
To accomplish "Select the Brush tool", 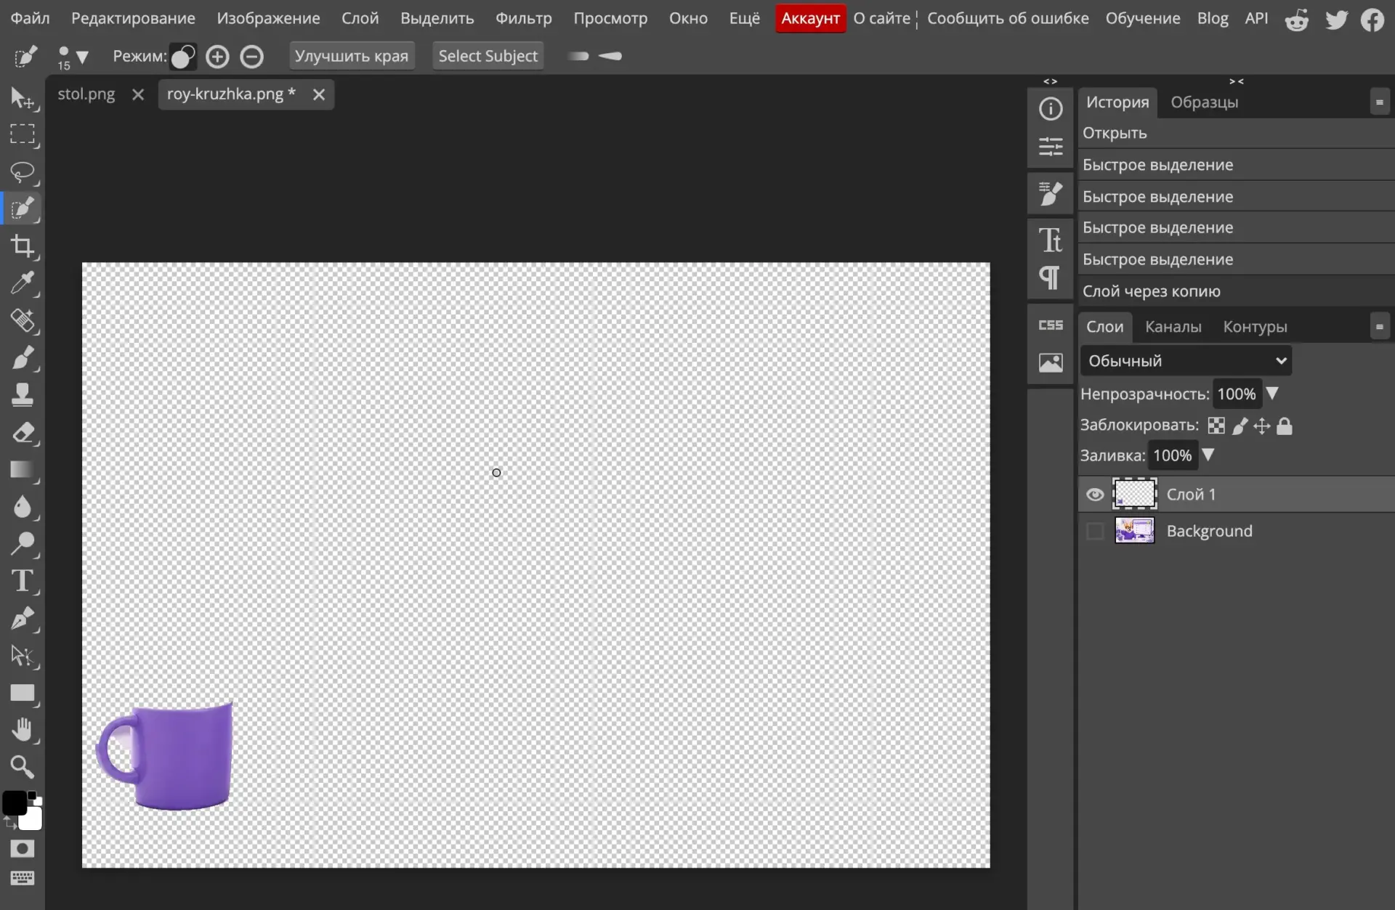I will click(x=23, y=358).
